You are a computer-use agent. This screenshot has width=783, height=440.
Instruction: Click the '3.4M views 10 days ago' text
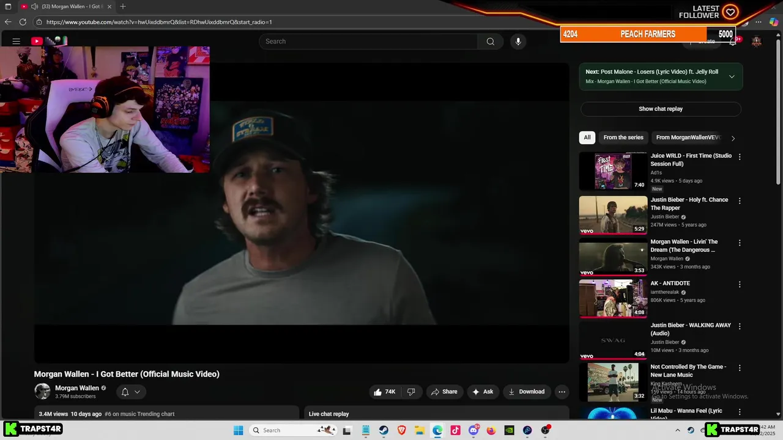click(x=70, y=414)
